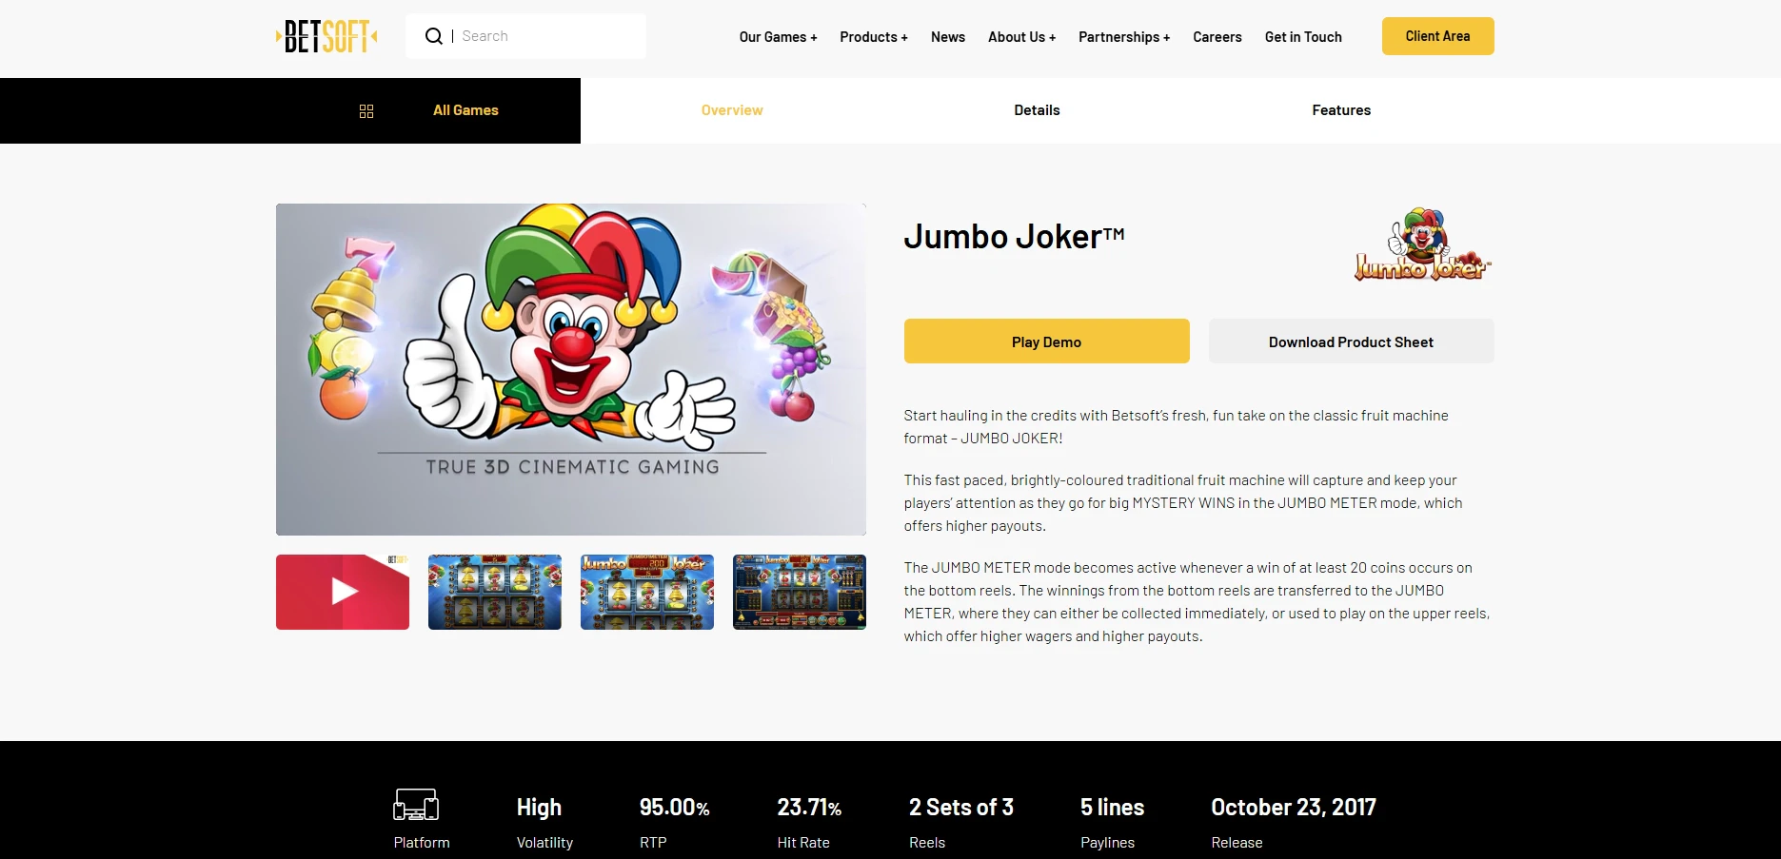Click the All Games grid icon

pos(366,111)
